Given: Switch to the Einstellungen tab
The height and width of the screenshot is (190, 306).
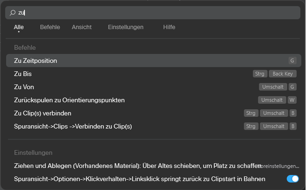Looking at the screenshot, I should 126,27.
